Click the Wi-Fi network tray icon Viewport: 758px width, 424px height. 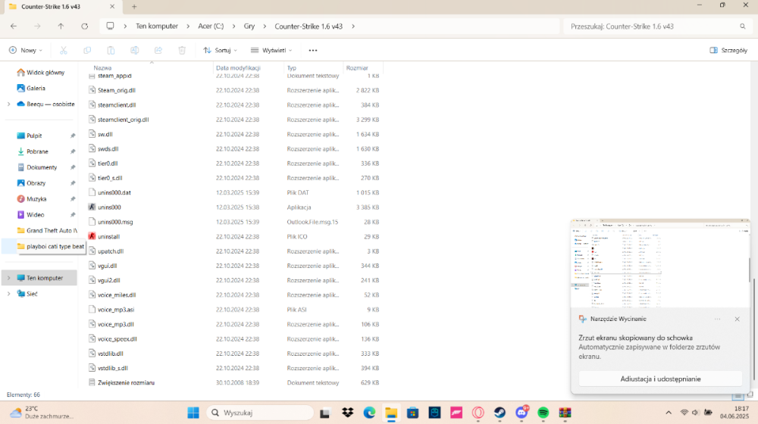tap(684, 413)
